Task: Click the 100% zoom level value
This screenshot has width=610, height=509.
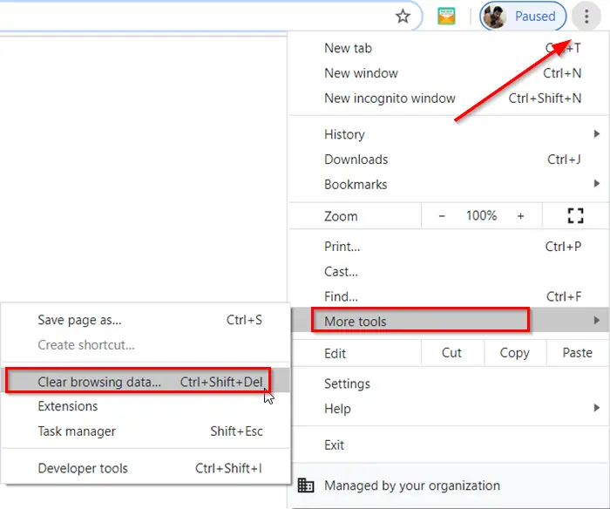Action: pos(481,215)
